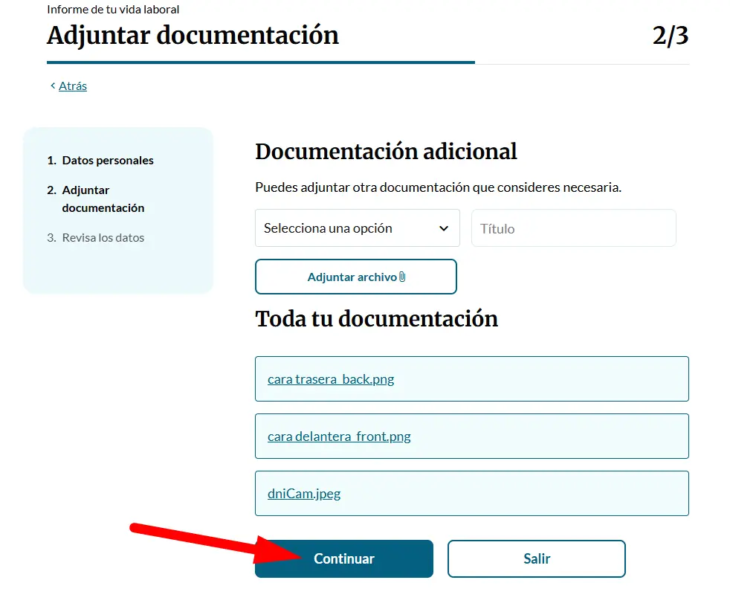The image size is (730, 609).
Task: Focus the Título text field
Action: pyautogui.click(x=573, y=228)
